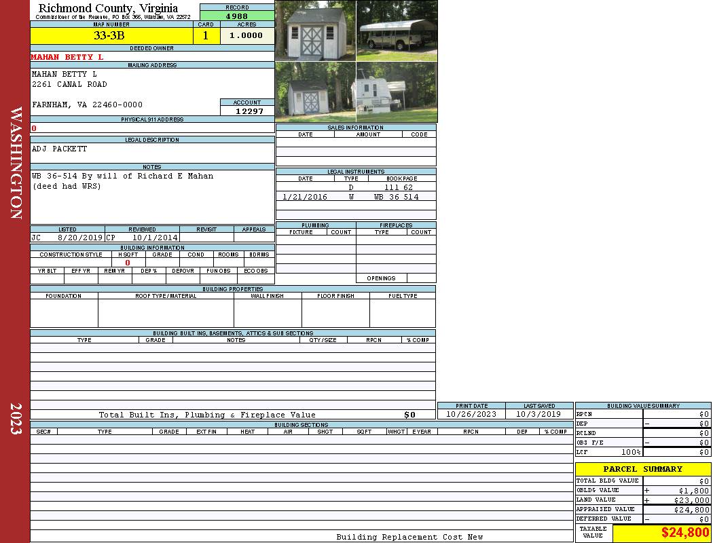Screen dimensions: 713x543
Task: Click the top-left white shed photo
Action: (314, 31)
